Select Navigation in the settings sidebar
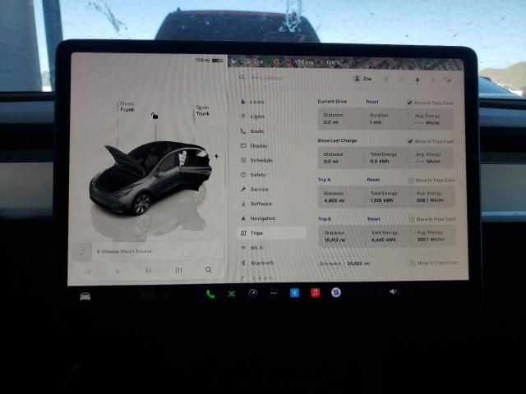The image size is (526, 394). point(262,218)
